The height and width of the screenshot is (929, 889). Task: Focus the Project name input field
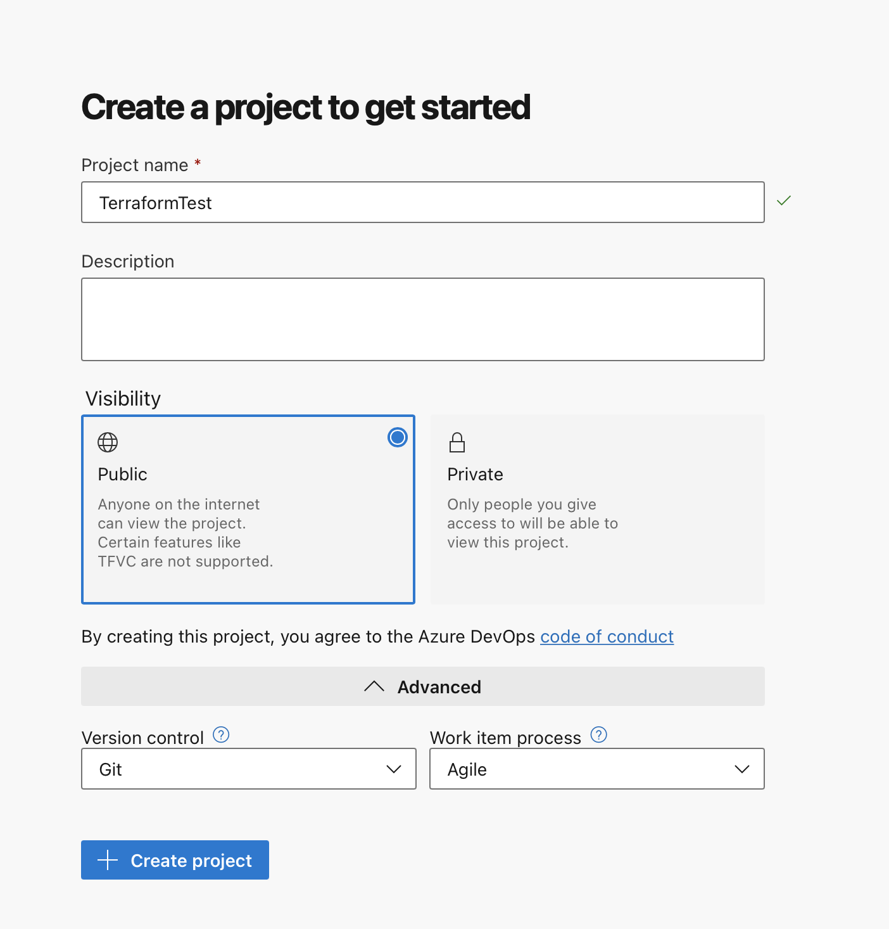click(x=422, y=203)
